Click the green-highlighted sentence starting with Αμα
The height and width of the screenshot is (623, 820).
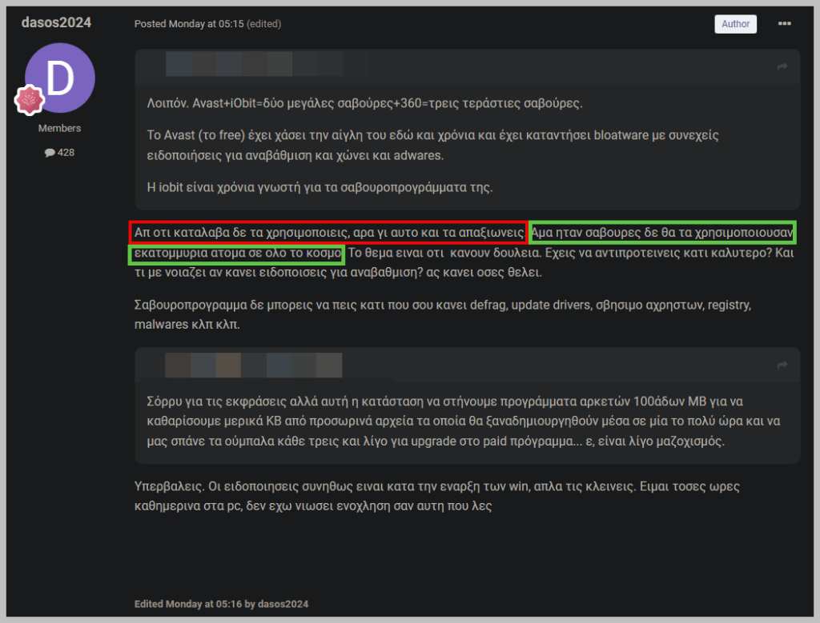662,232
